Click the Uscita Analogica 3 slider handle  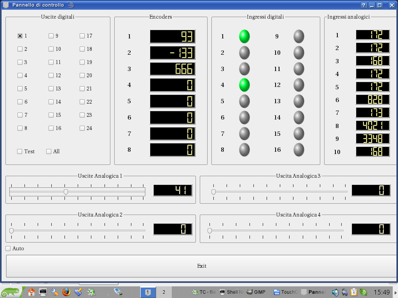point(213,192)
